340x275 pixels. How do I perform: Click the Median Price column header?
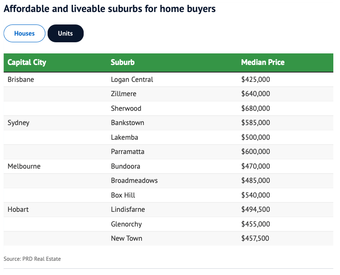tap(263, 62)
